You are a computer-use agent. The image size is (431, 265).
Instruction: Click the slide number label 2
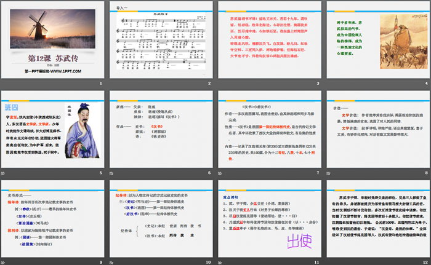209,83
